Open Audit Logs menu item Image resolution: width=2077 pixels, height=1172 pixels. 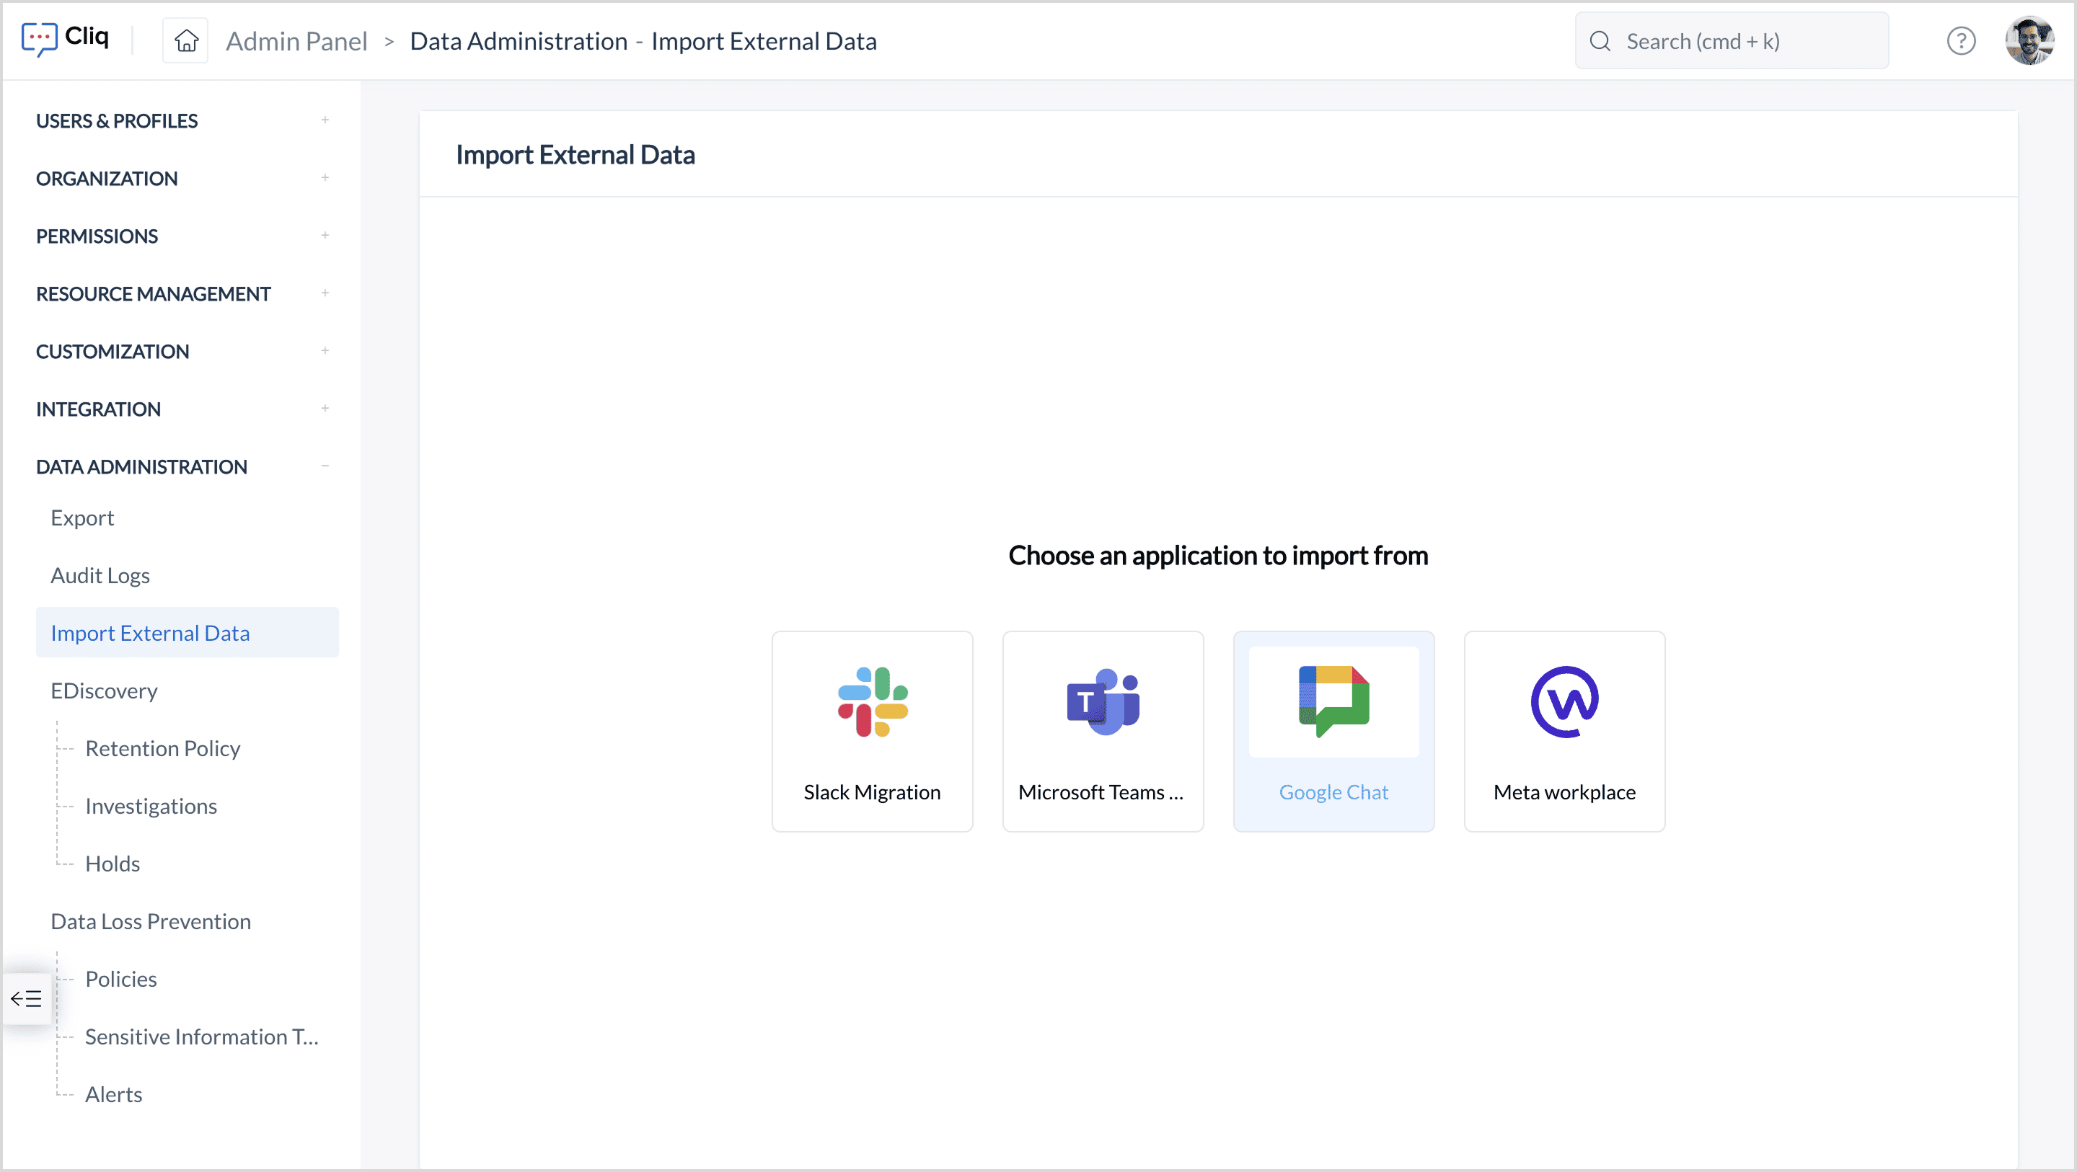(100, 575)
